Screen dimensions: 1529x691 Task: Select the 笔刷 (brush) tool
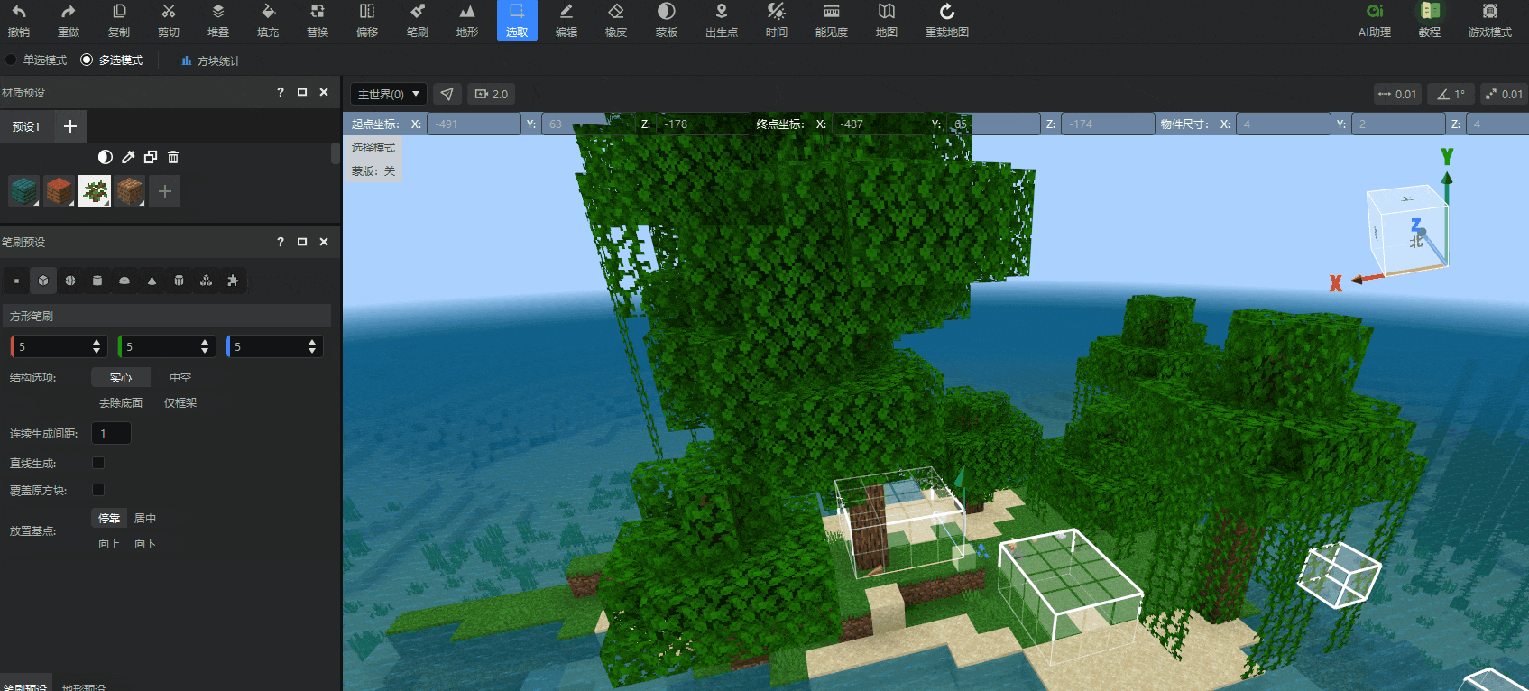click(418, 20)
